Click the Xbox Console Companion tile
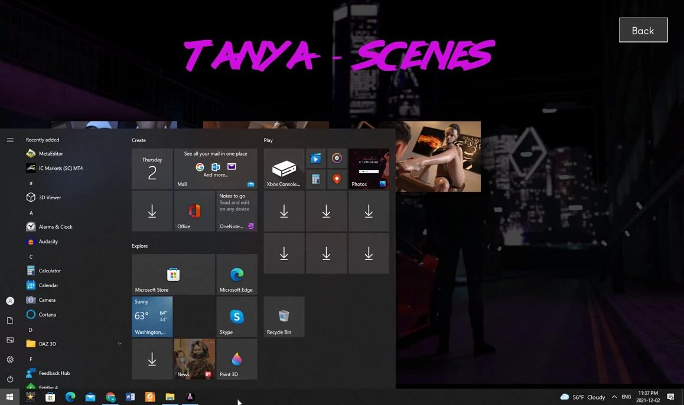This screenshot has width=684, height=405. pyautogui.click(x=284, y=169)
